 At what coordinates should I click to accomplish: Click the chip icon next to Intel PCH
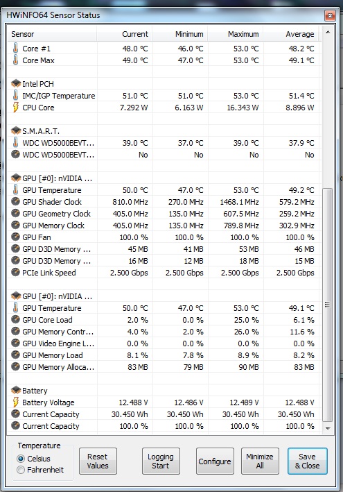point(16,83)
